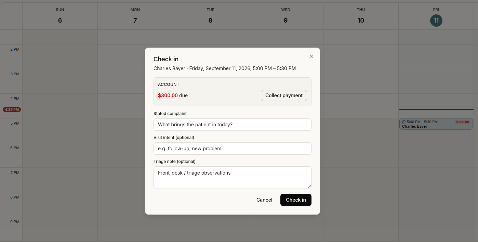The width and height of the screenshot is (478, 242).
Task: Cancel the check-in dialog
Action: [264, 200]
